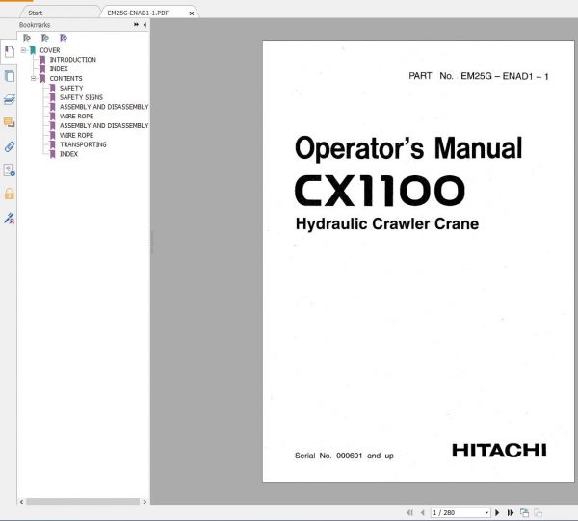Screen dimensions: 578x521
Task: Open the Pages thumbnails sidebar icon
Action: pos(10,76)
